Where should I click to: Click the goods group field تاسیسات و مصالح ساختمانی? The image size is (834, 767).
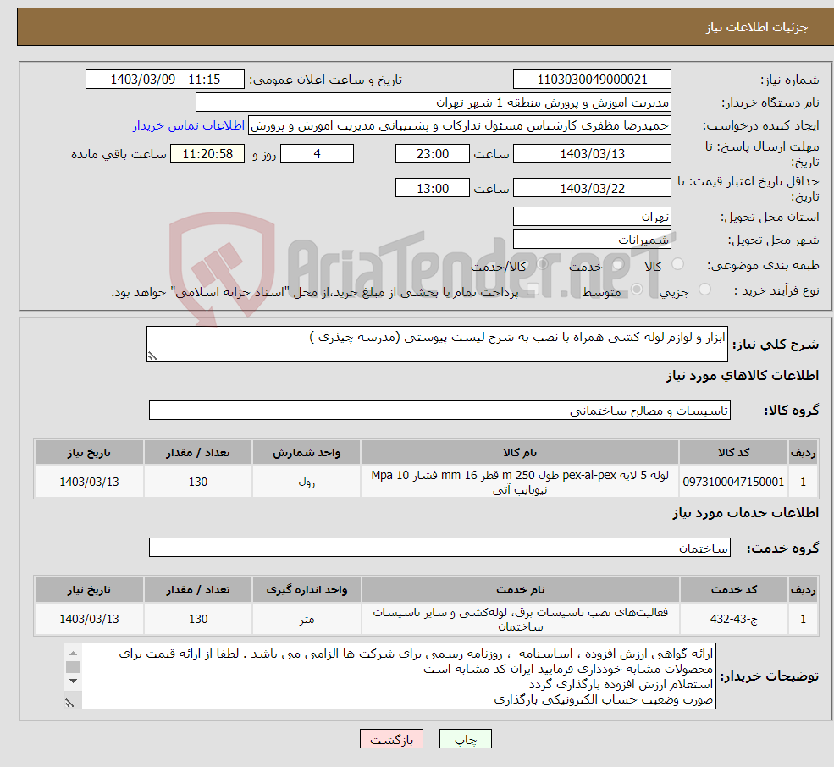click(x=440, y=410)
